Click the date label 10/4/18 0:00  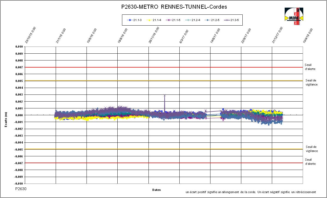coord(308,36)
